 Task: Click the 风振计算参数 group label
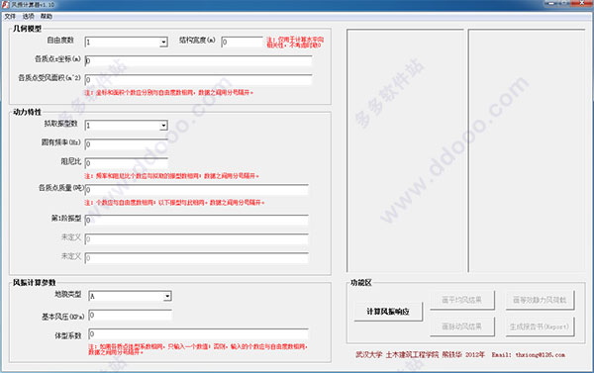pyautogui.click(x=34, y=283)
